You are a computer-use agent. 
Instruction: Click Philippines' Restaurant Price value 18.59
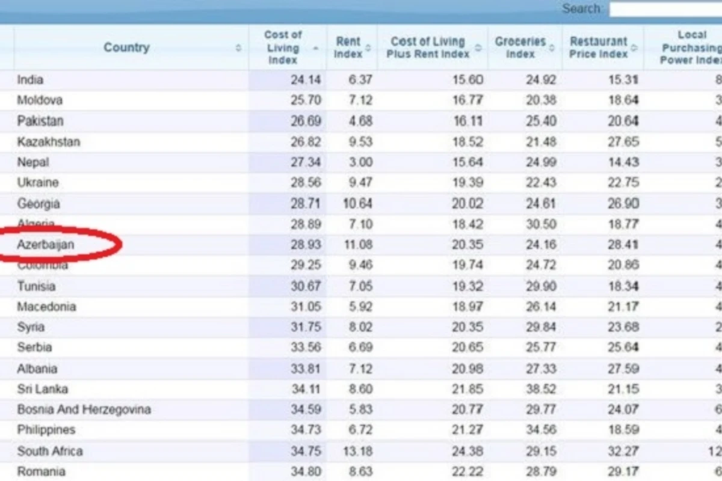(x=623, y=430)
